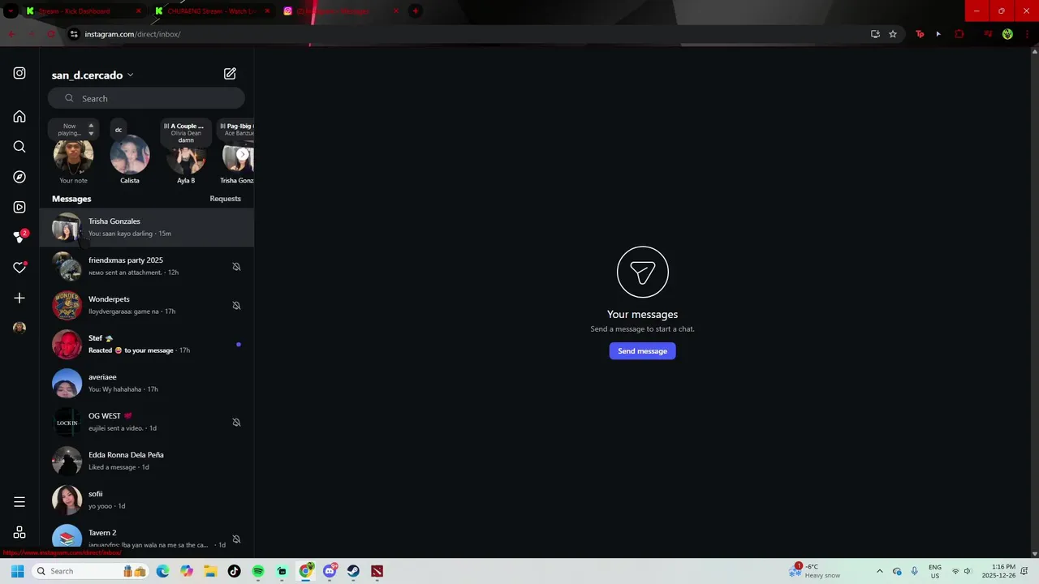Click the Messages heading

pos(71,199)
